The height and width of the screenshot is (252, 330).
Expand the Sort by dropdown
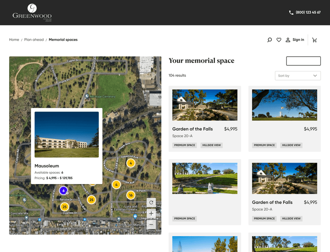(x=298, y=76)
